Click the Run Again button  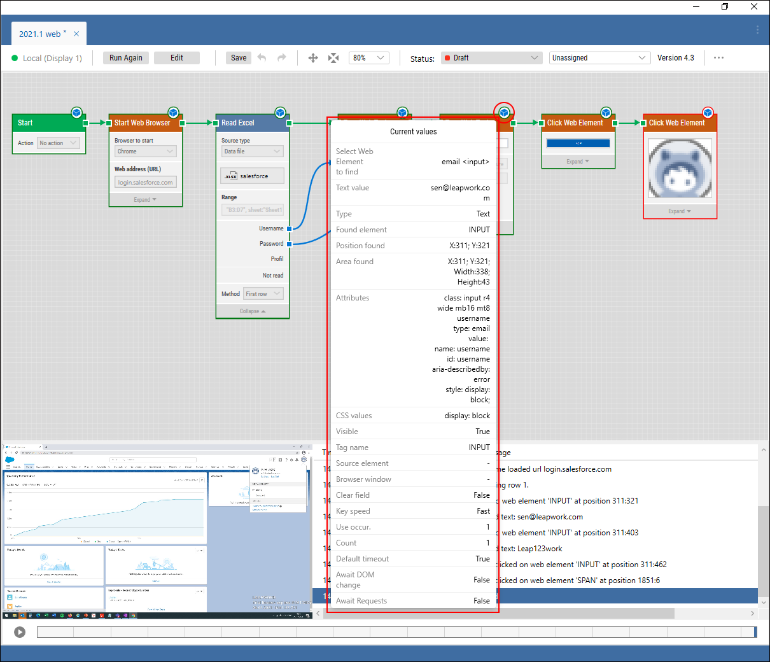[126, 58]
